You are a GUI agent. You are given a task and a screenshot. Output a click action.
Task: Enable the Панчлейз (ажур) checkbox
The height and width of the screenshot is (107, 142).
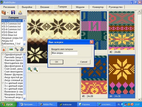[x=3, y=57]
